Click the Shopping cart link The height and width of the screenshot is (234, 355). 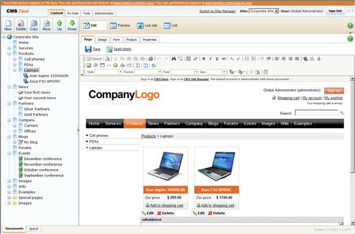288,98
